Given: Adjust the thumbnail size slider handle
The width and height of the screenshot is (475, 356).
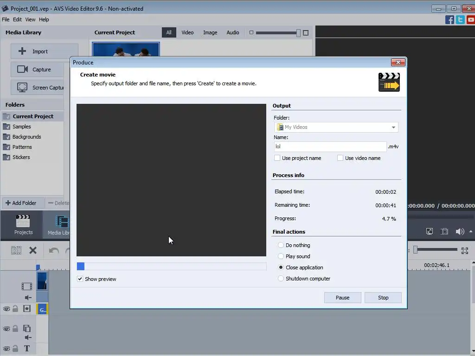Looking at the screenshot, I should point(298,33).
